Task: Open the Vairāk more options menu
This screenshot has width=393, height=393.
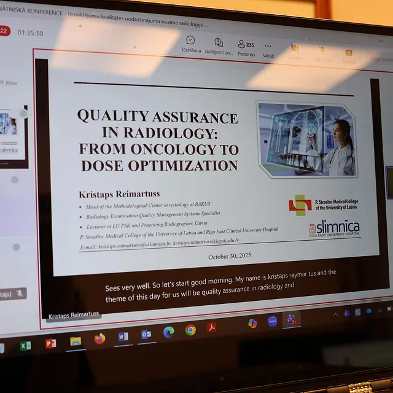Action: click(x=268, y=49)
